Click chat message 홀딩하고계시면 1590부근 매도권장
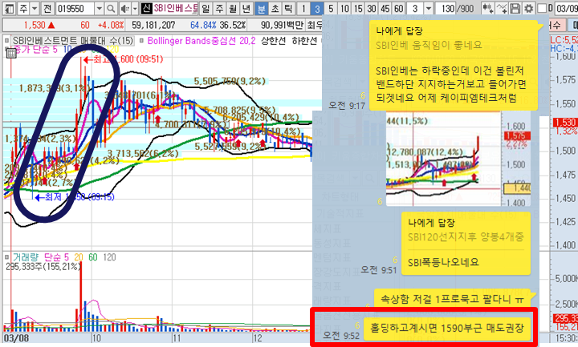 tap(447, 328)
